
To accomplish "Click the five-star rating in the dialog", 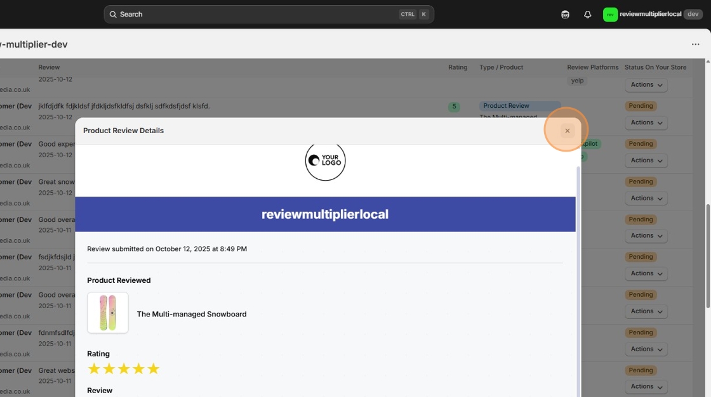I will pyautogui.click(x=123, y=368).
